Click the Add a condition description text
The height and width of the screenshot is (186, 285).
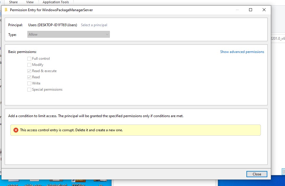[96, 116]
